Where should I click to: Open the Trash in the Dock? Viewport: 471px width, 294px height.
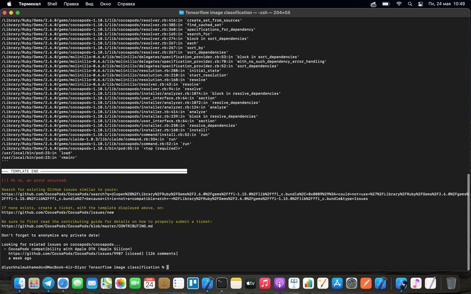[451, 283]
